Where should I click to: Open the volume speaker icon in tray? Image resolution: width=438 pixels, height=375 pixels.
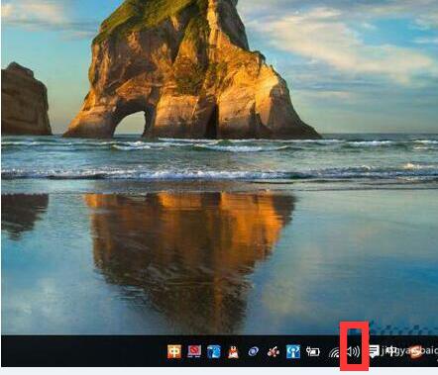point(354,352)
